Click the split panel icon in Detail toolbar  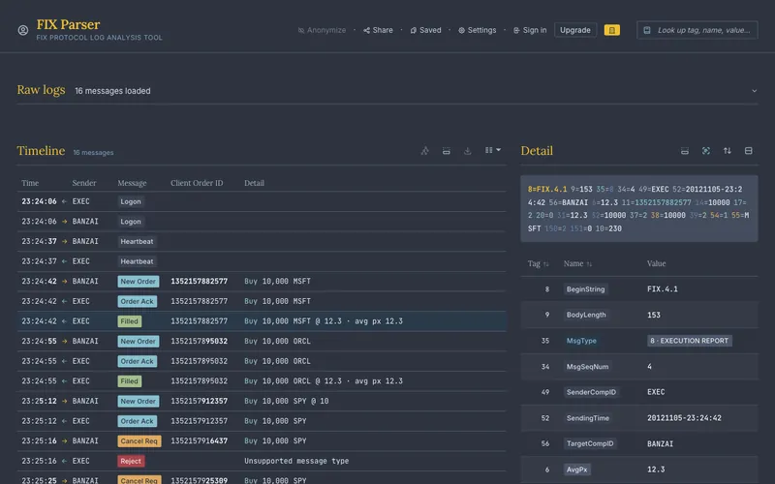748,151
